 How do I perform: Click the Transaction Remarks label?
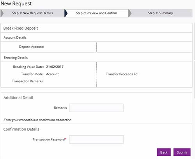tap(28, 81)
